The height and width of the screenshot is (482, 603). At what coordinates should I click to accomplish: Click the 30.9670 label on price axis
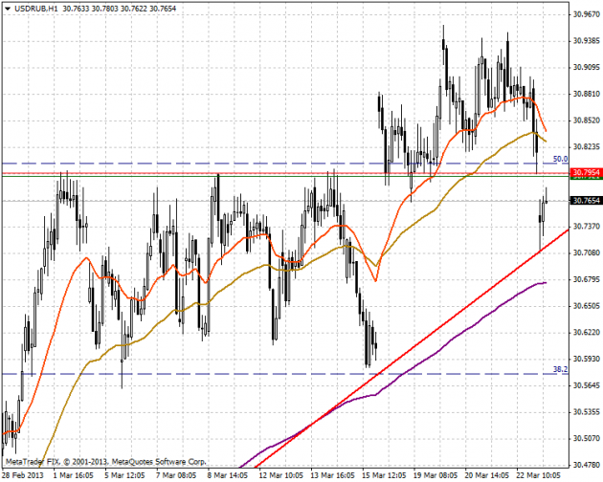pyautogui.click(x=585, y=14)
